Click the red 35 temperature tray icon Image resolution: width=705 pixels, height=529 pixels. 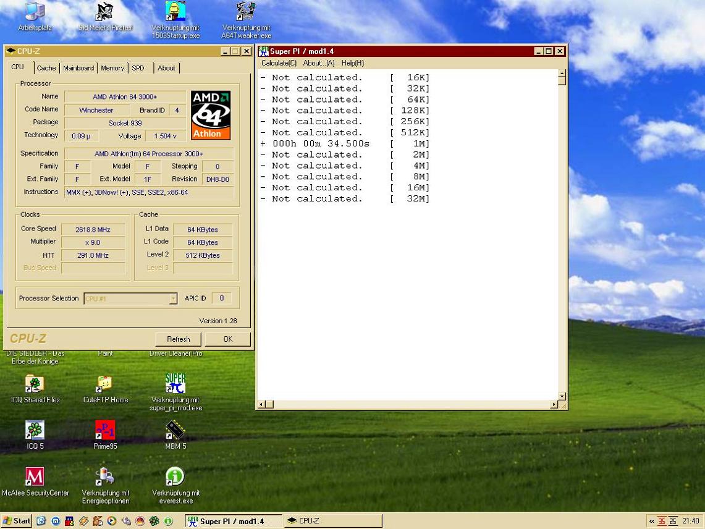[x=662, y=522]
